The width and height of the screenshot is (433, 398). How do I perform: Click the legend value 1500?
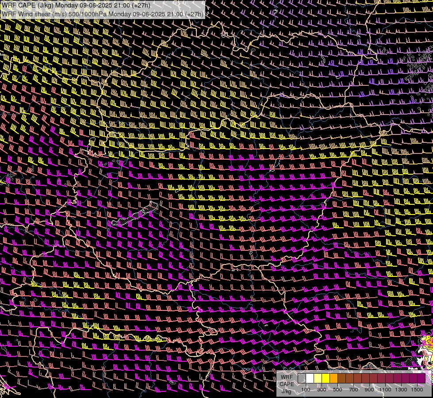pos(417,390)
